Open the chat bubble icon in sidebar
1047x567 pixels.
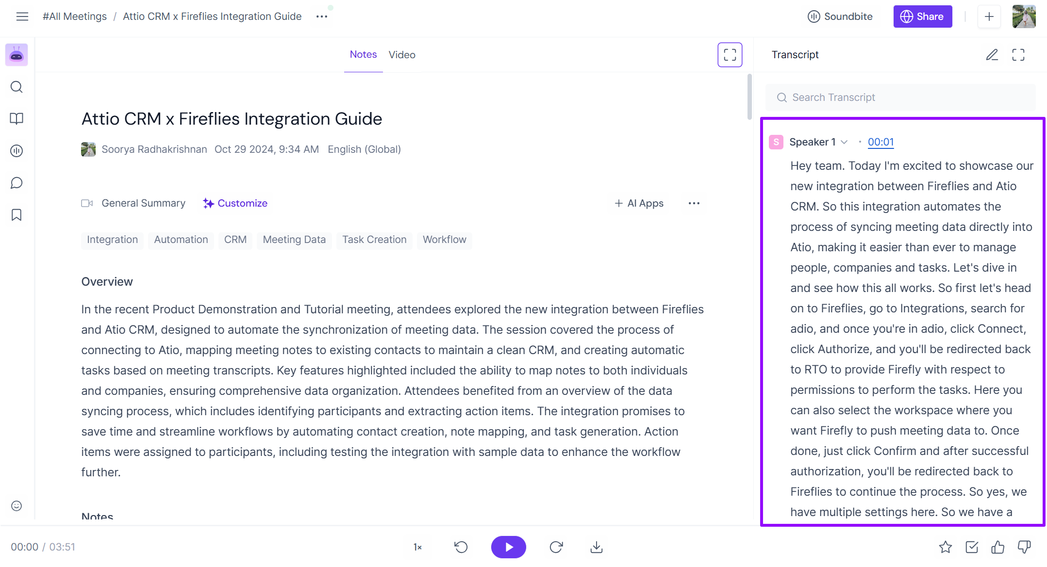(17, 183)
